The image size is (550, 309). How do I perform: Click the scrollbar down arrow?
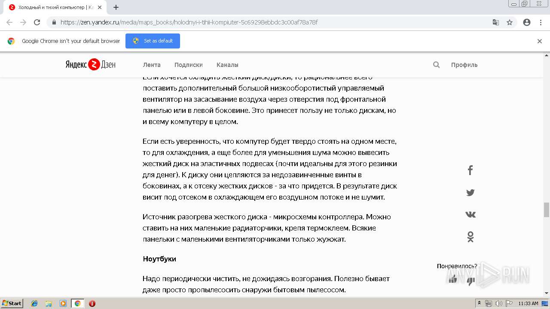547,293
